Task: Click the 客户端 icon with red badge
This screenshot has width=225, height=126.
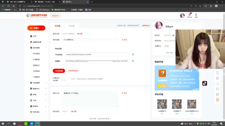Action: [x=190, y=15]
